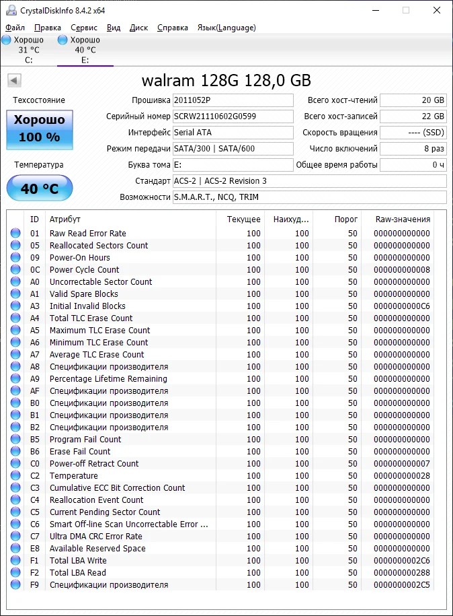
Task: Click the status circle for Available Reserved Space
Action: point(15,548)
